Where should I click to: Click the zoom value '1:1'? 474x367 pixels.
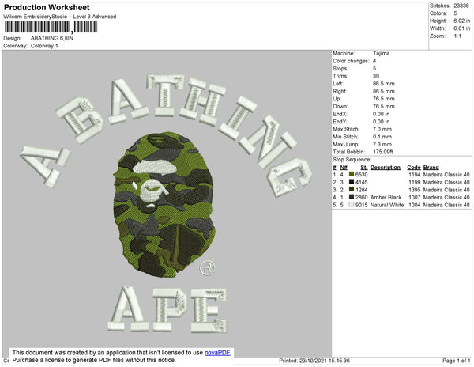(x=457, y=36)
